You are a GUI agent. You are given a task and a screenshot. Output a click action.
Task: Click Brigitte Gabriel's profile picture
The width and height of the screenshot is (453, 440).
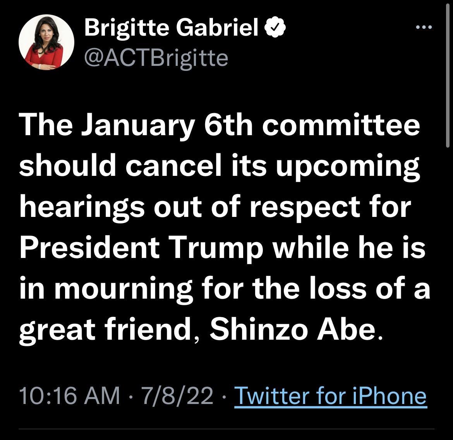[46, 43]
